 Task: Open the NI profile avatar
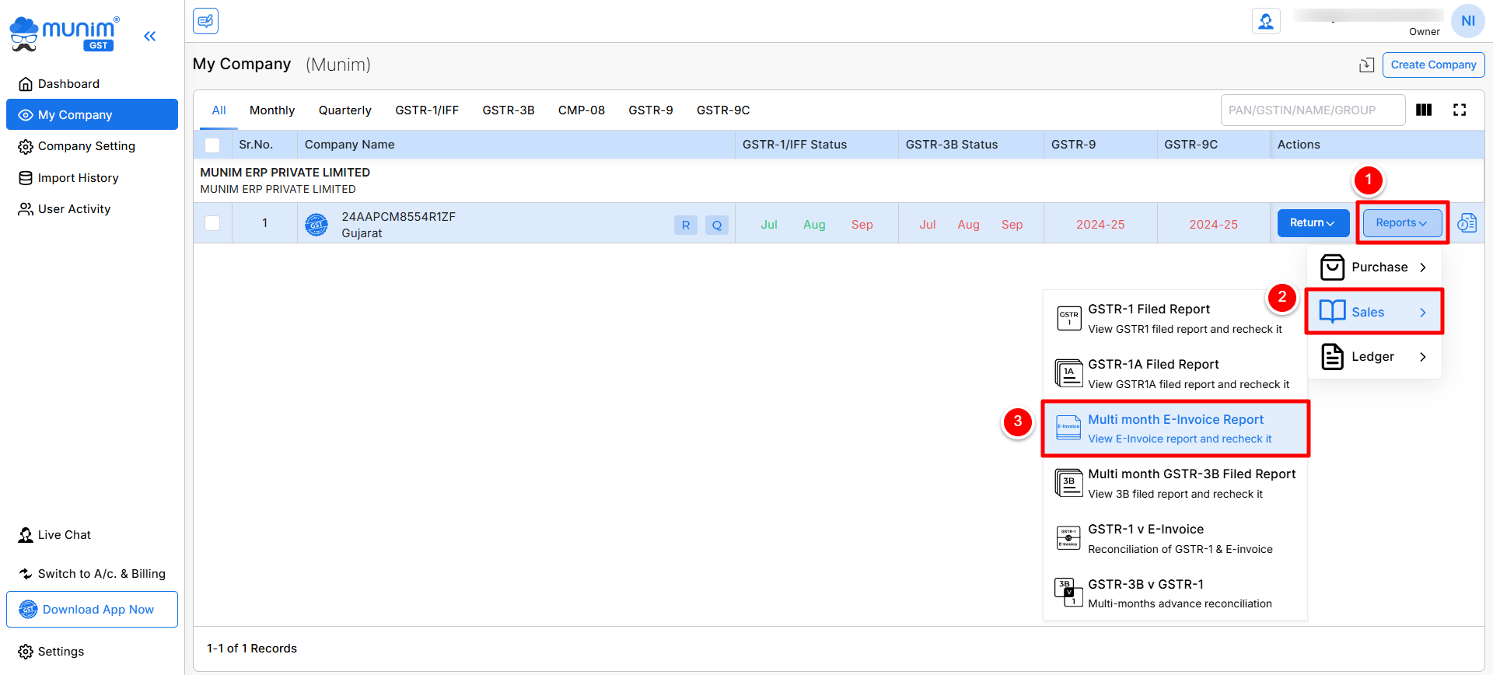click(1467, 21)
